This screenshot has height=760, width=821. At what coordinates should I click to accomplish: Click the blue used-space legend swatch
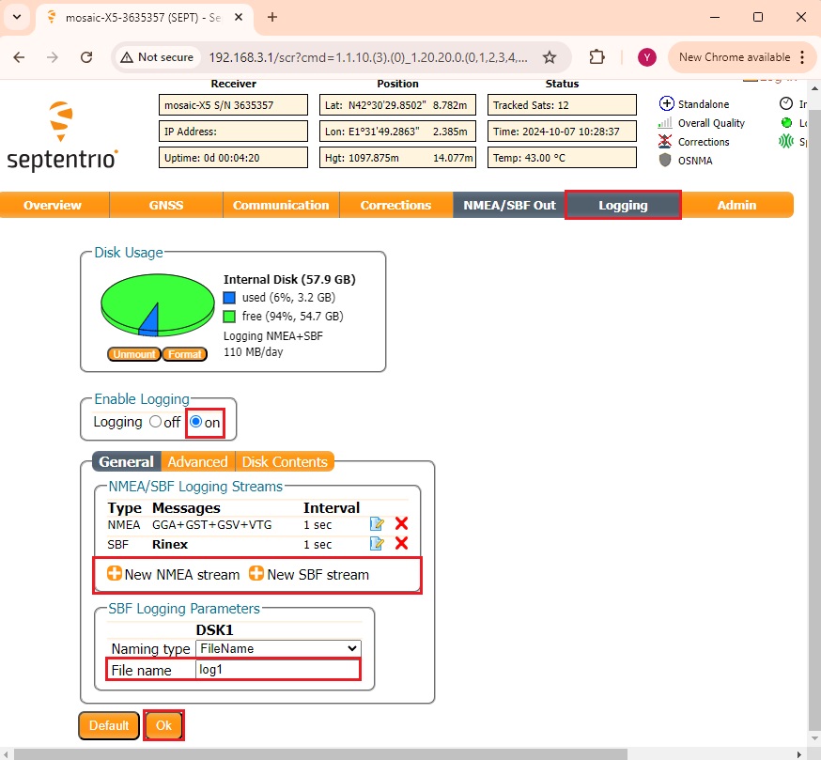230,298
